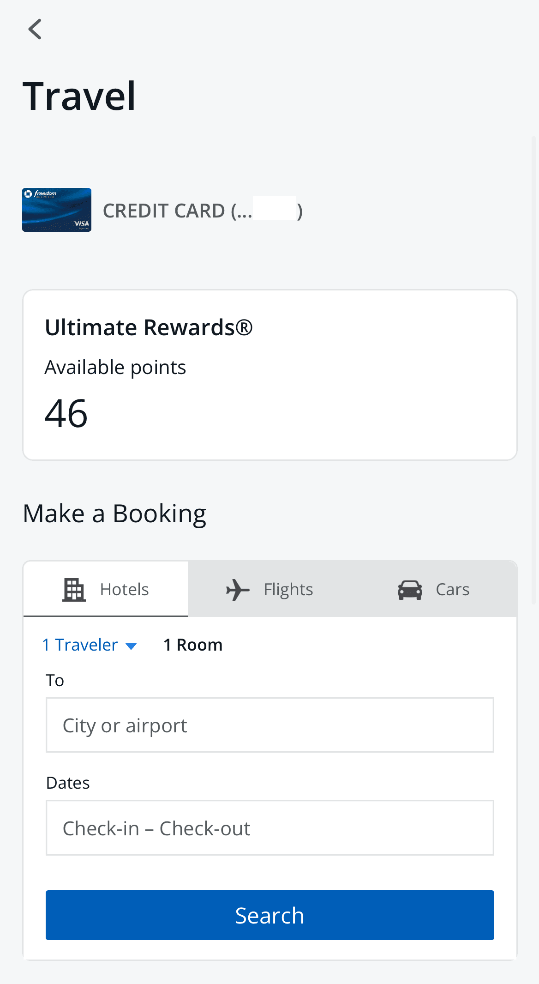The width and height of the screenshot is (539, 984).
Task: Open the Check-in Check-out date picker
Action: pos(269,827)
